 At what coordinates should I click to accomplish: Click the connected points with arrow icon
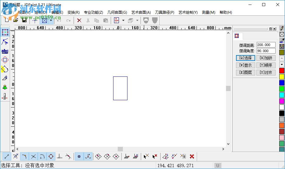tap(174, 157)
